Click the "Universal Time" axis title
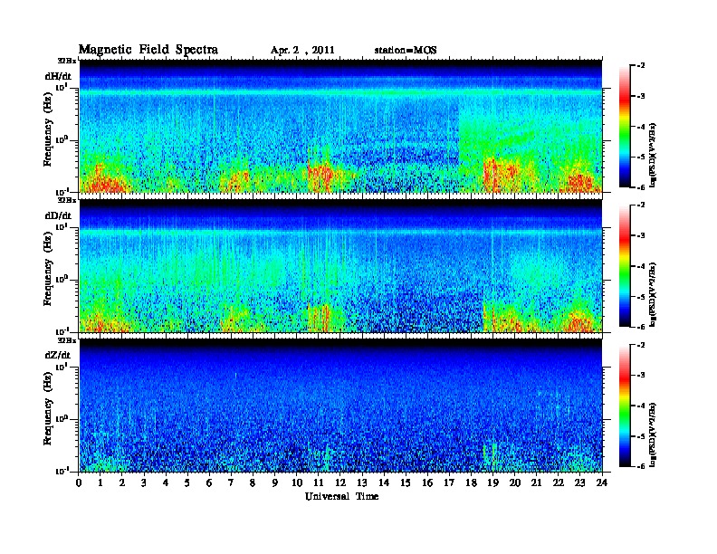The image size is (717, 554). (341, 496)
